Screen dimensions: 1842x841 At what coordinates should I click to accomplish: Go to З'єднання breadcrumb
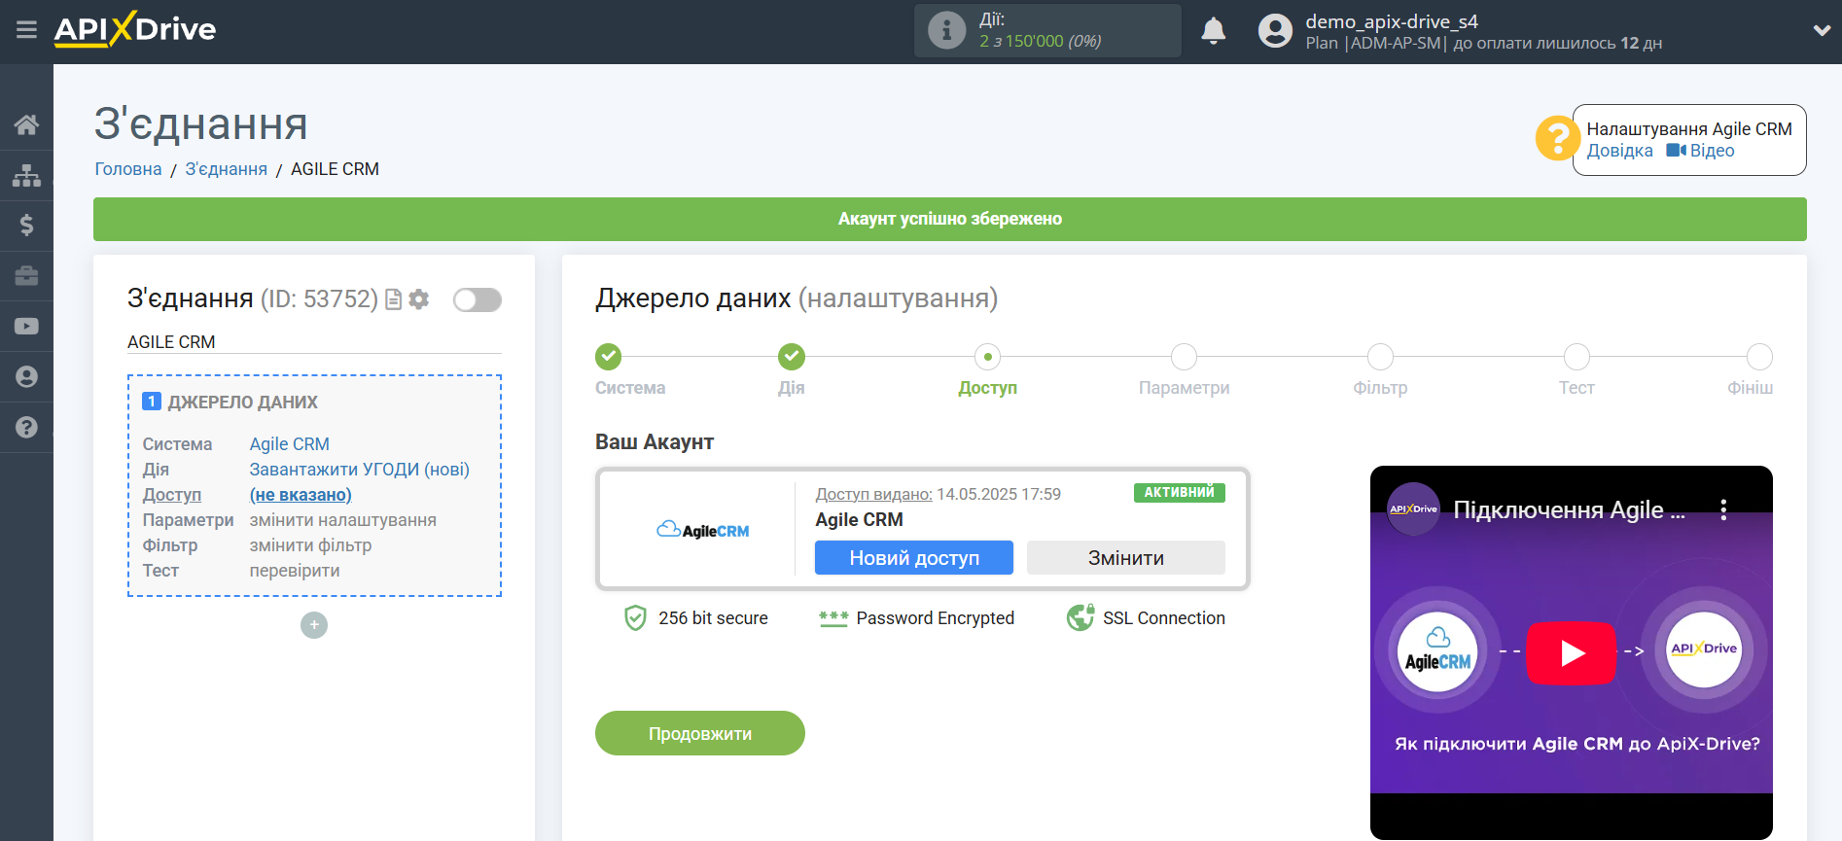click(227, 169)
